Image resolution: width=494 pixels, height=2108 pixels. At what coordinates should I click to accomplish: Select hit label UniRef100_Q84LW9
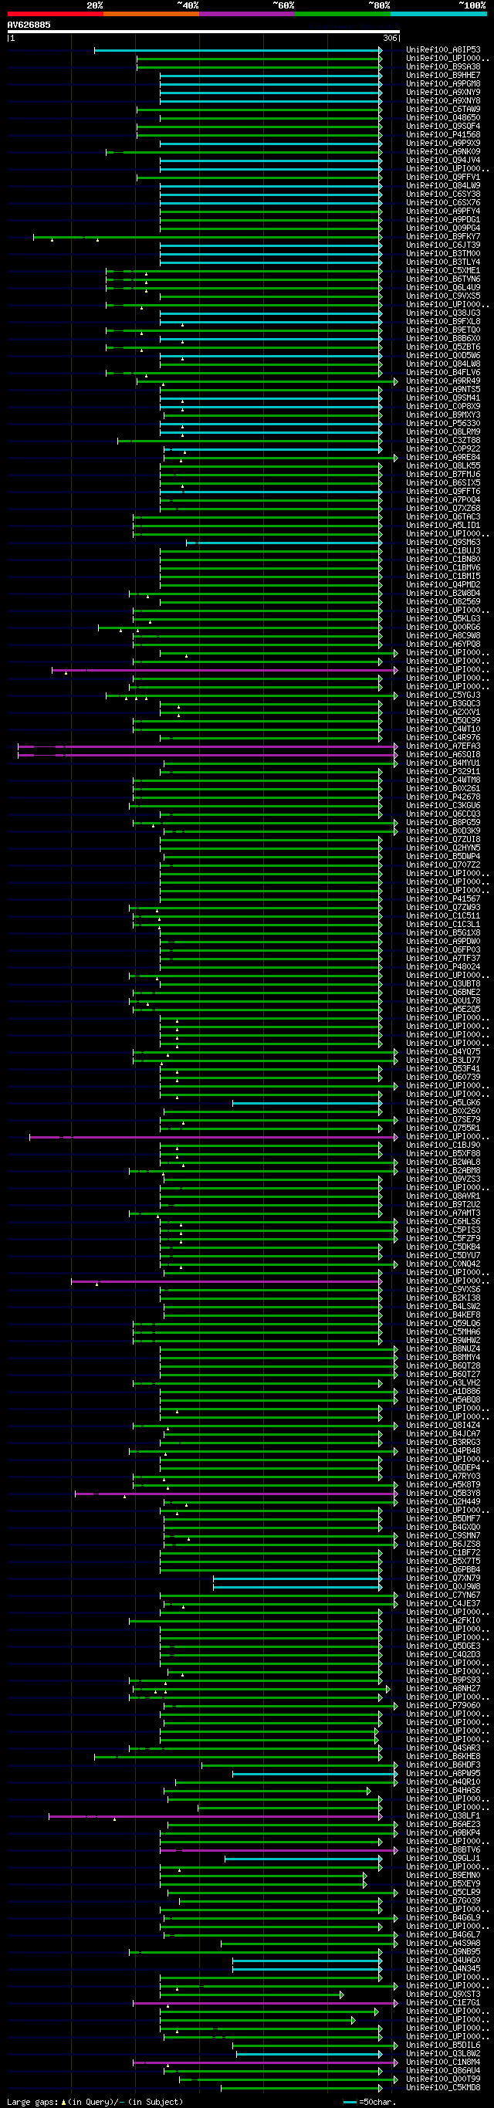443,186
